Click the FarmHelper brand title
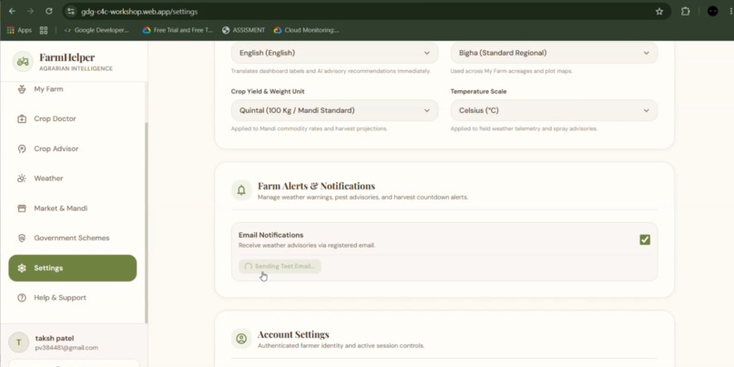The image size is (734, 367). pyautogui.click(x=67, y=57)
